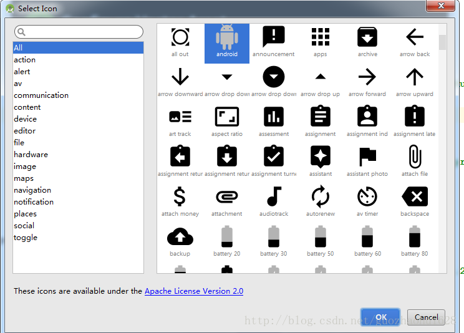Select the All category
Screen dimensions: 464x333
(x=79, y=47)
